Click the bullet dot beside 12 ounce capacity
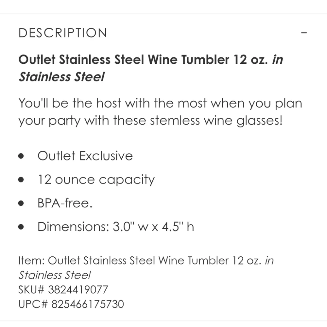 [22, 180]
